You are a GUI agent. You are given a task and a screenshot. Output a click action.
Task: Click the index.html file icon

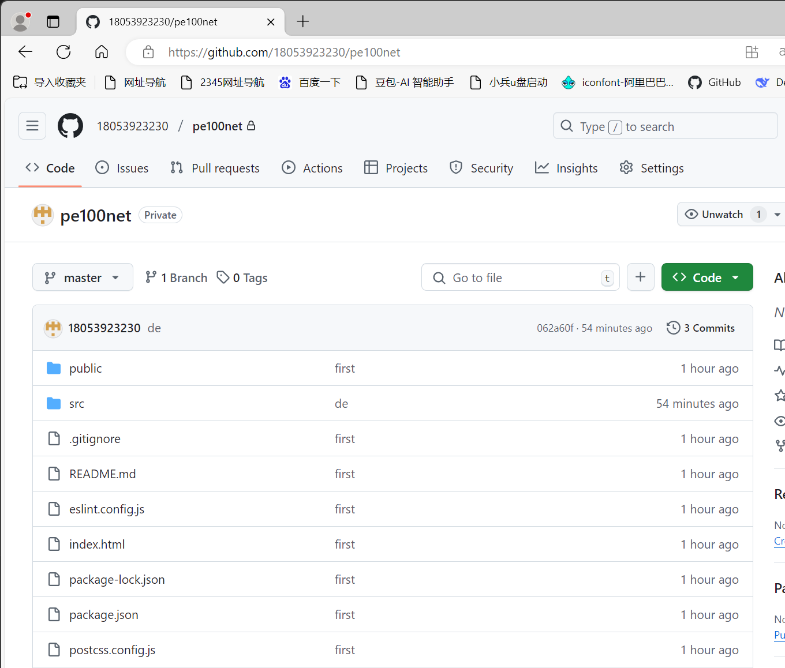coord(54,544)
